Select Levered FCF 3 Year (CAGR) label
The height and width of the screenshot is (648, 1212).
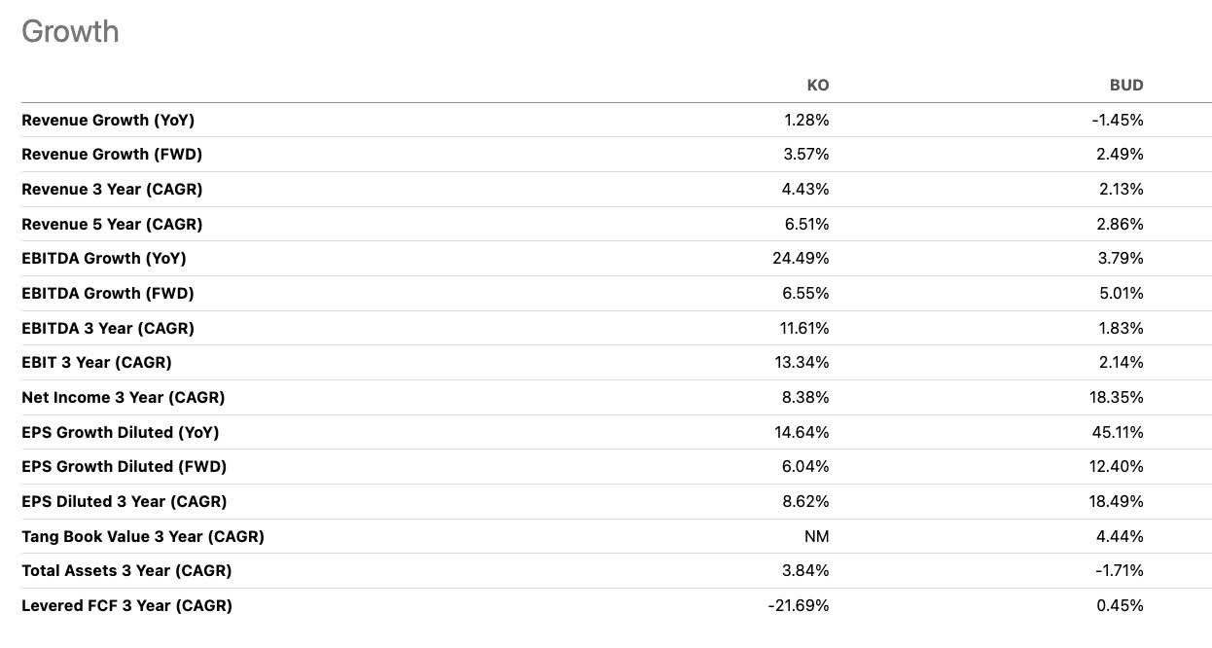126,605
